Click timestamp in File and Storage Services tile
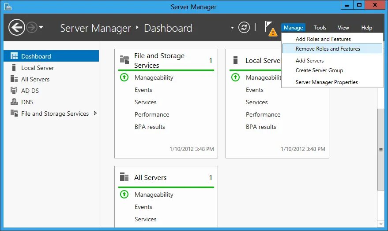Image resolution: width=388 pixels, height=231 pixels. [192, 149]
